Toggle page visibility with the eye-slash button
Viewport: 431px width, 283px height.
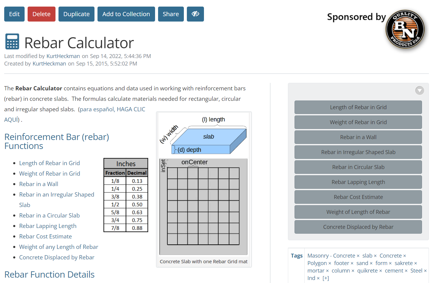195,14
